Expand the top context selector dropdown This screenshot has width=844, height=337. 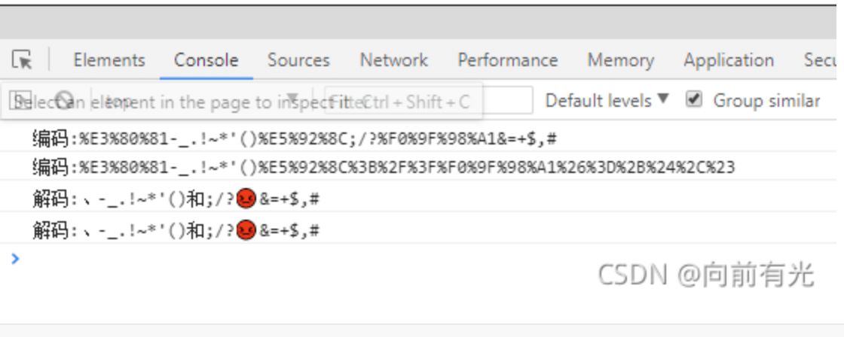click(204, 100)
